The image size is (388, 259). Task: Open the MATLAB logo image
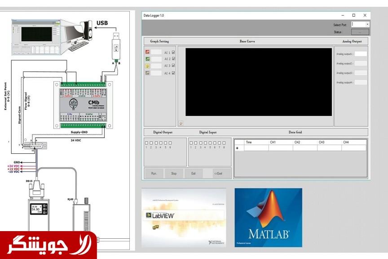click(268, 217)
